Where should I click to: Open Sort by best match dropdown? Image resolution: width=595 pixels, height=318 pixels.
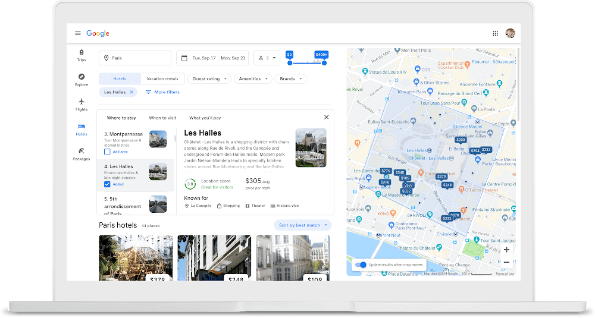[x=303, y=225]
